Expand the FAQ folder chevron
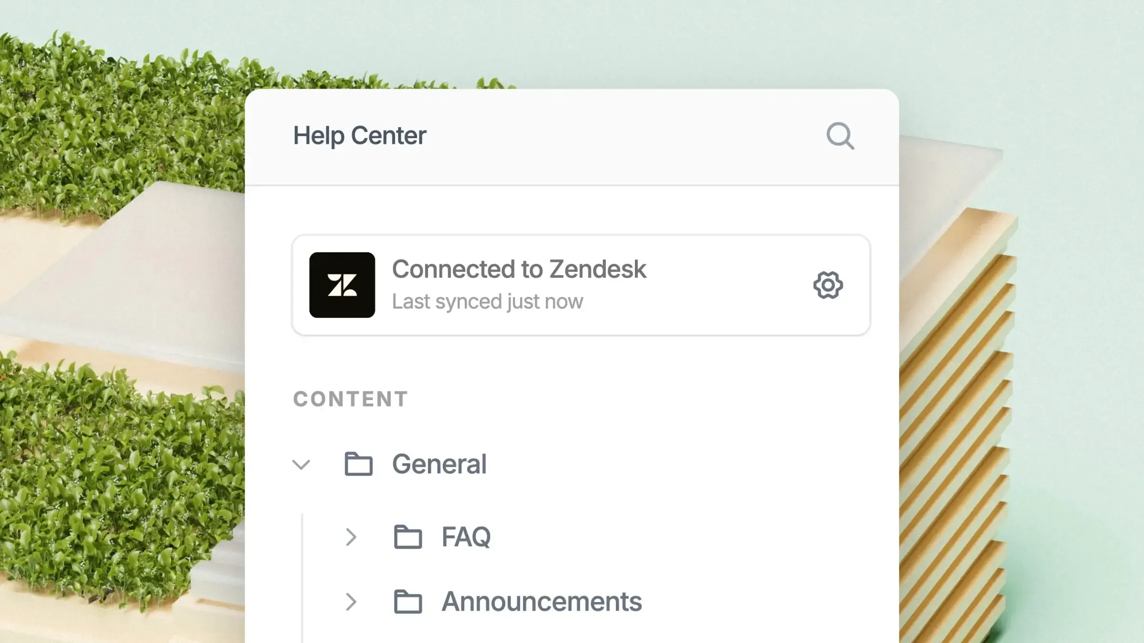The width and height of the screenshot is (1144, 643). 351,537
